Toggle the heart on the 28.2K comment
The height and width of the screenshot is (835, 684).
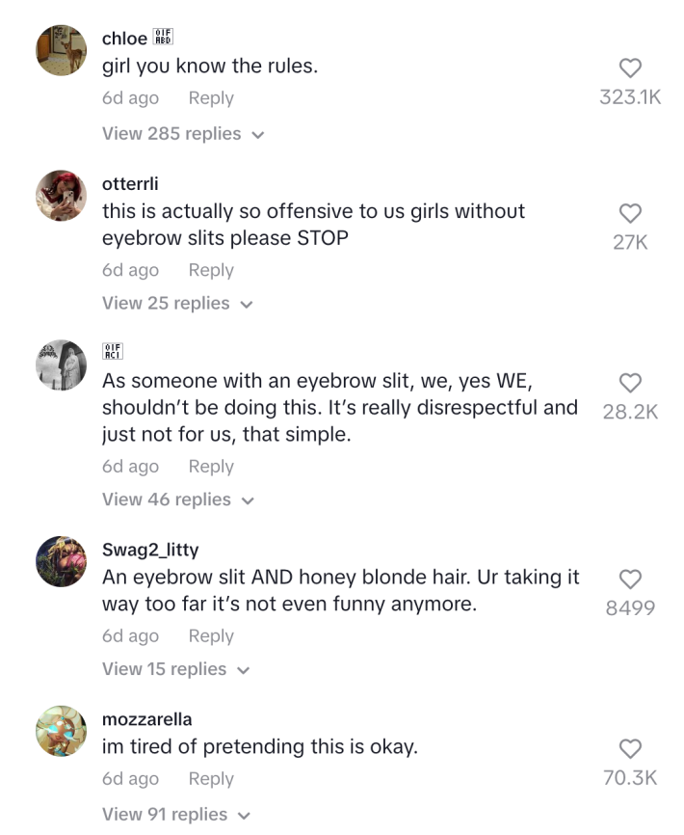click(x=630, y=384)
